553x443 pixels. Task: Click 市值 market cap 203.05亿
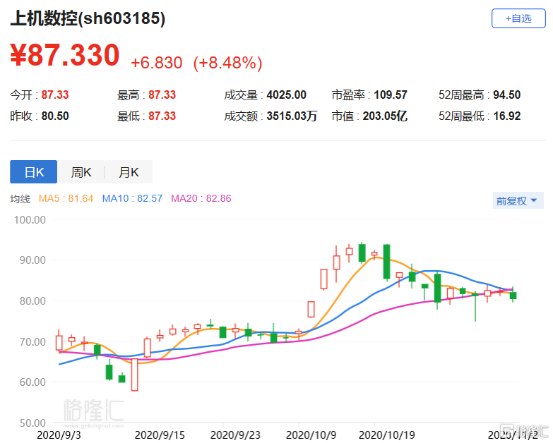click(385, 116)
